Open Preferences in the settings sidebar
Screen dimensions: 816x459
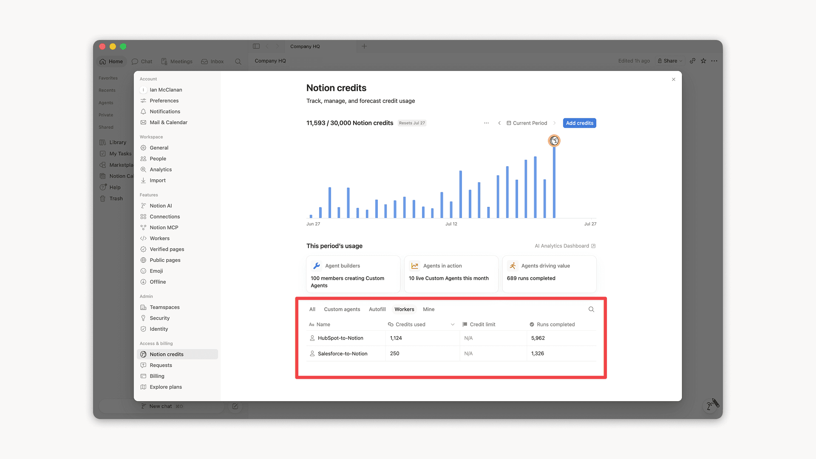click(177, 101)
